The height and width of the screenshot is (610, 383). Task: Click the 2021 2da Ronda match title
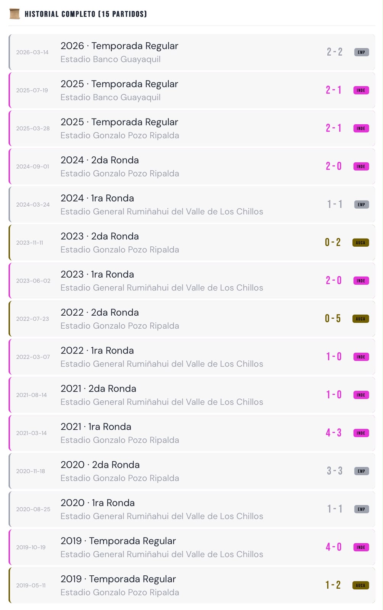pos(98,388)
